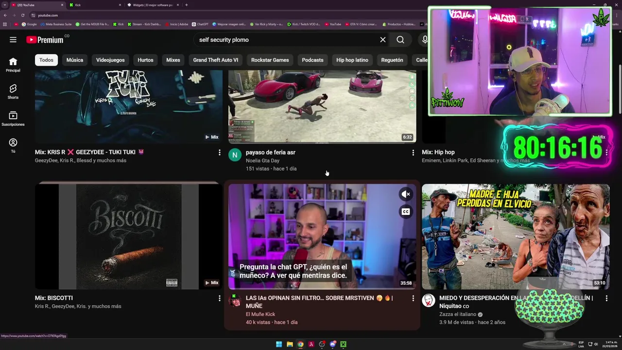Open the Meta Business Suite bookmark

pyautogui.click(x=56, y=24)
